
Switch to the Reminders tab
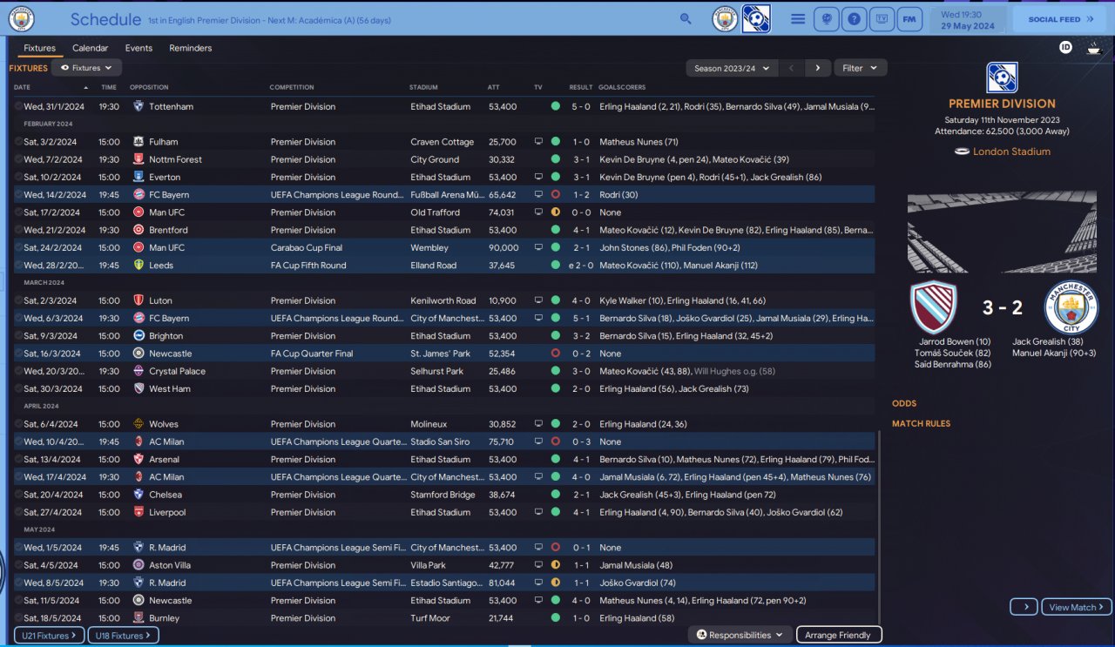click(191, 48)
